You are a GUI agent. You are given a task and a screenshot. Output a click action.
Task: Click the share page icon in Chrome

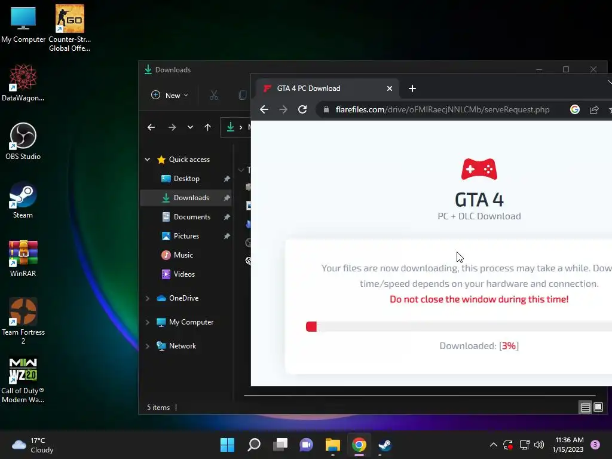tap(594, 110)
